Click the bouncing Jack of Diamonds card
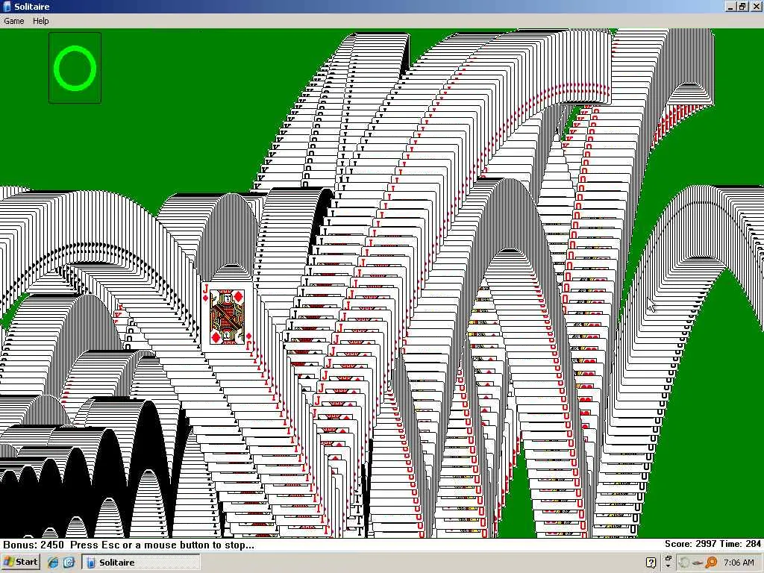 (228, 316)
